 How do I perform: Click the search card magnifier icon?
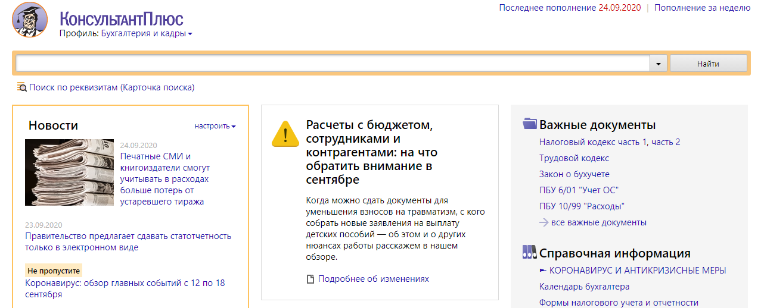tap(21, 87)
